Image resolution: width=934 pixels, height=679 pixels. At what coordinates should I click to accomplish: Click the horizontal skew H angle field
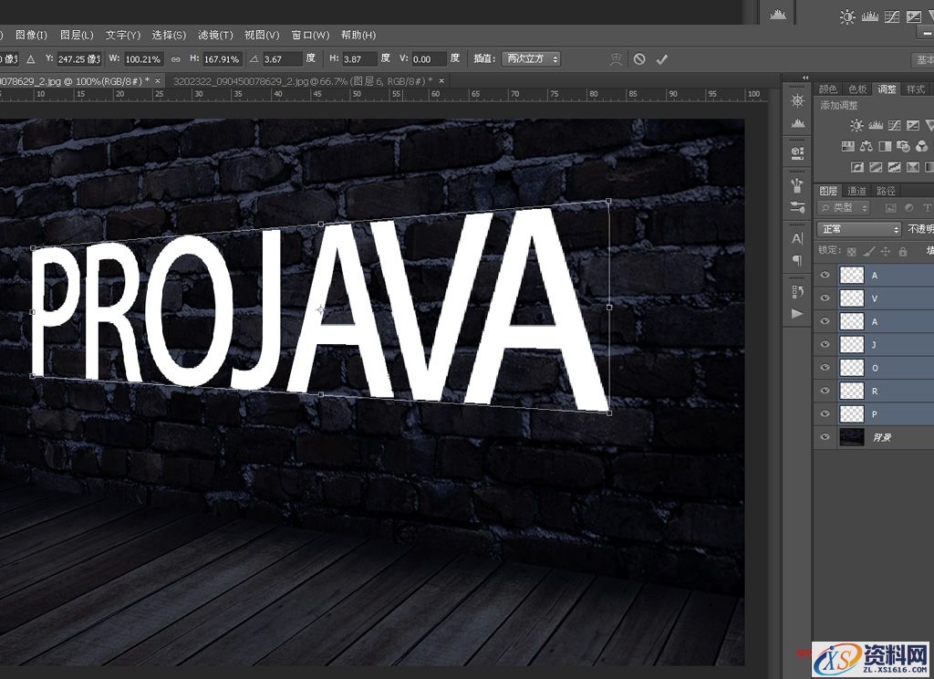pyautogui.click(x=358, y=58)
